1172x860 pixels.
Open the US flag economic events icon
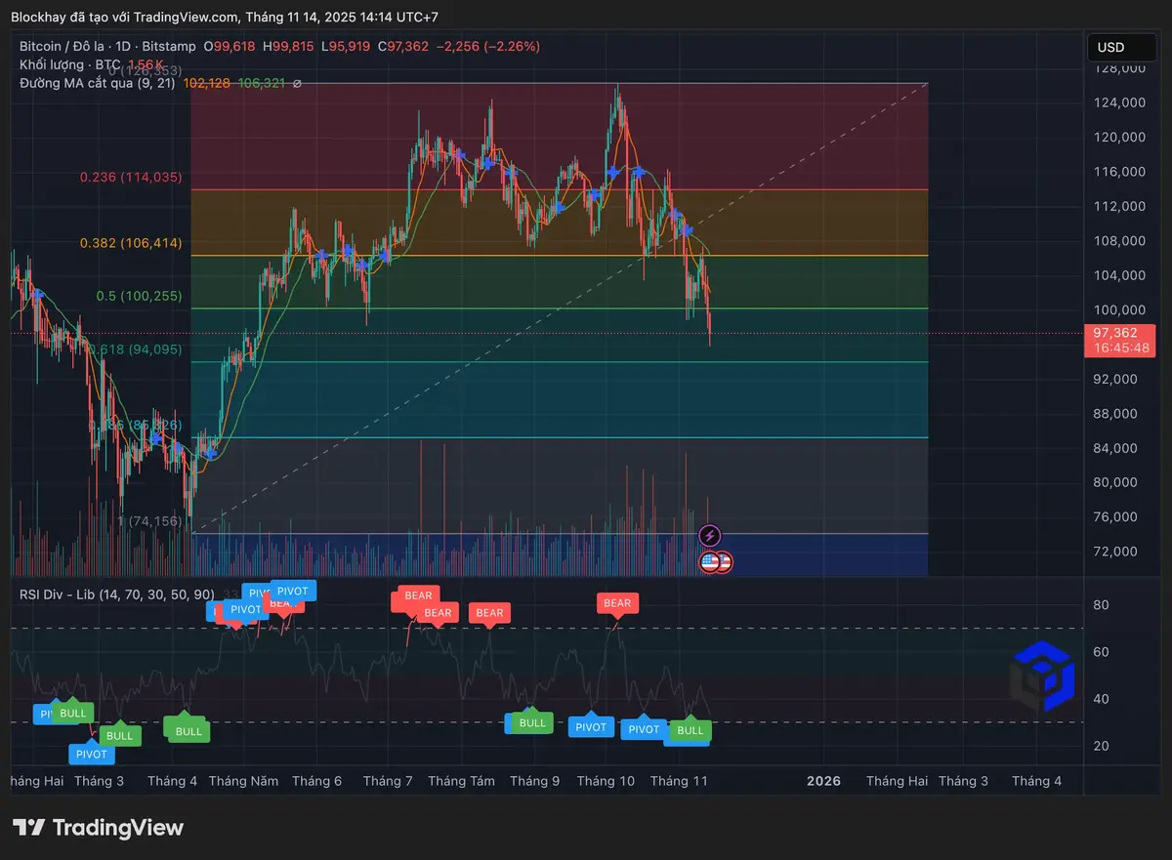[x=708, y=561]
